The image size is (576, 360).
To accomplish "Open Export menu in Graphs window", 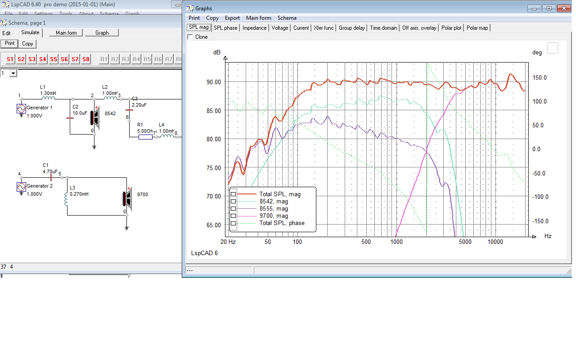I will coord(233,18).
